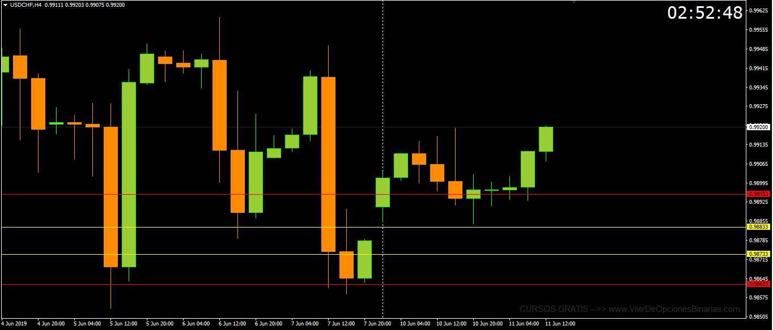Click the 4 Jun 2019 date label
The image size is (773, 330).
pyautogui.click(x=14, y=324)
